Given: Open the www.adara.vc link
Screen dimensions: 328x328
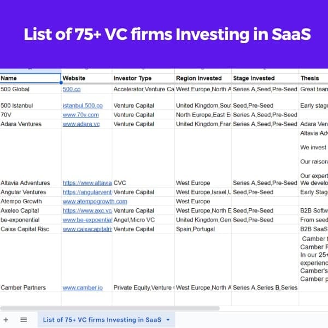Looking at the screenshot, I should coord(81,124).
